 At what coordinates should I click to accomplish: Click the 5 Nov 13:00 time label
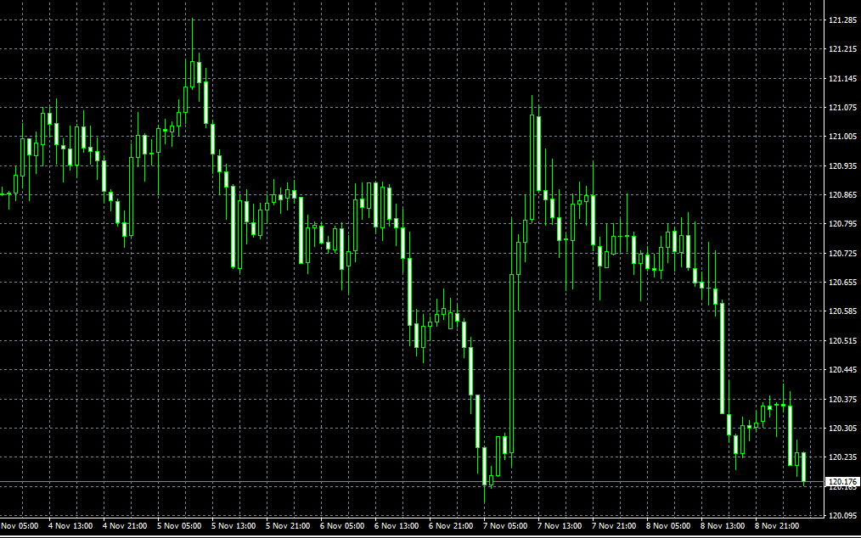234,526
